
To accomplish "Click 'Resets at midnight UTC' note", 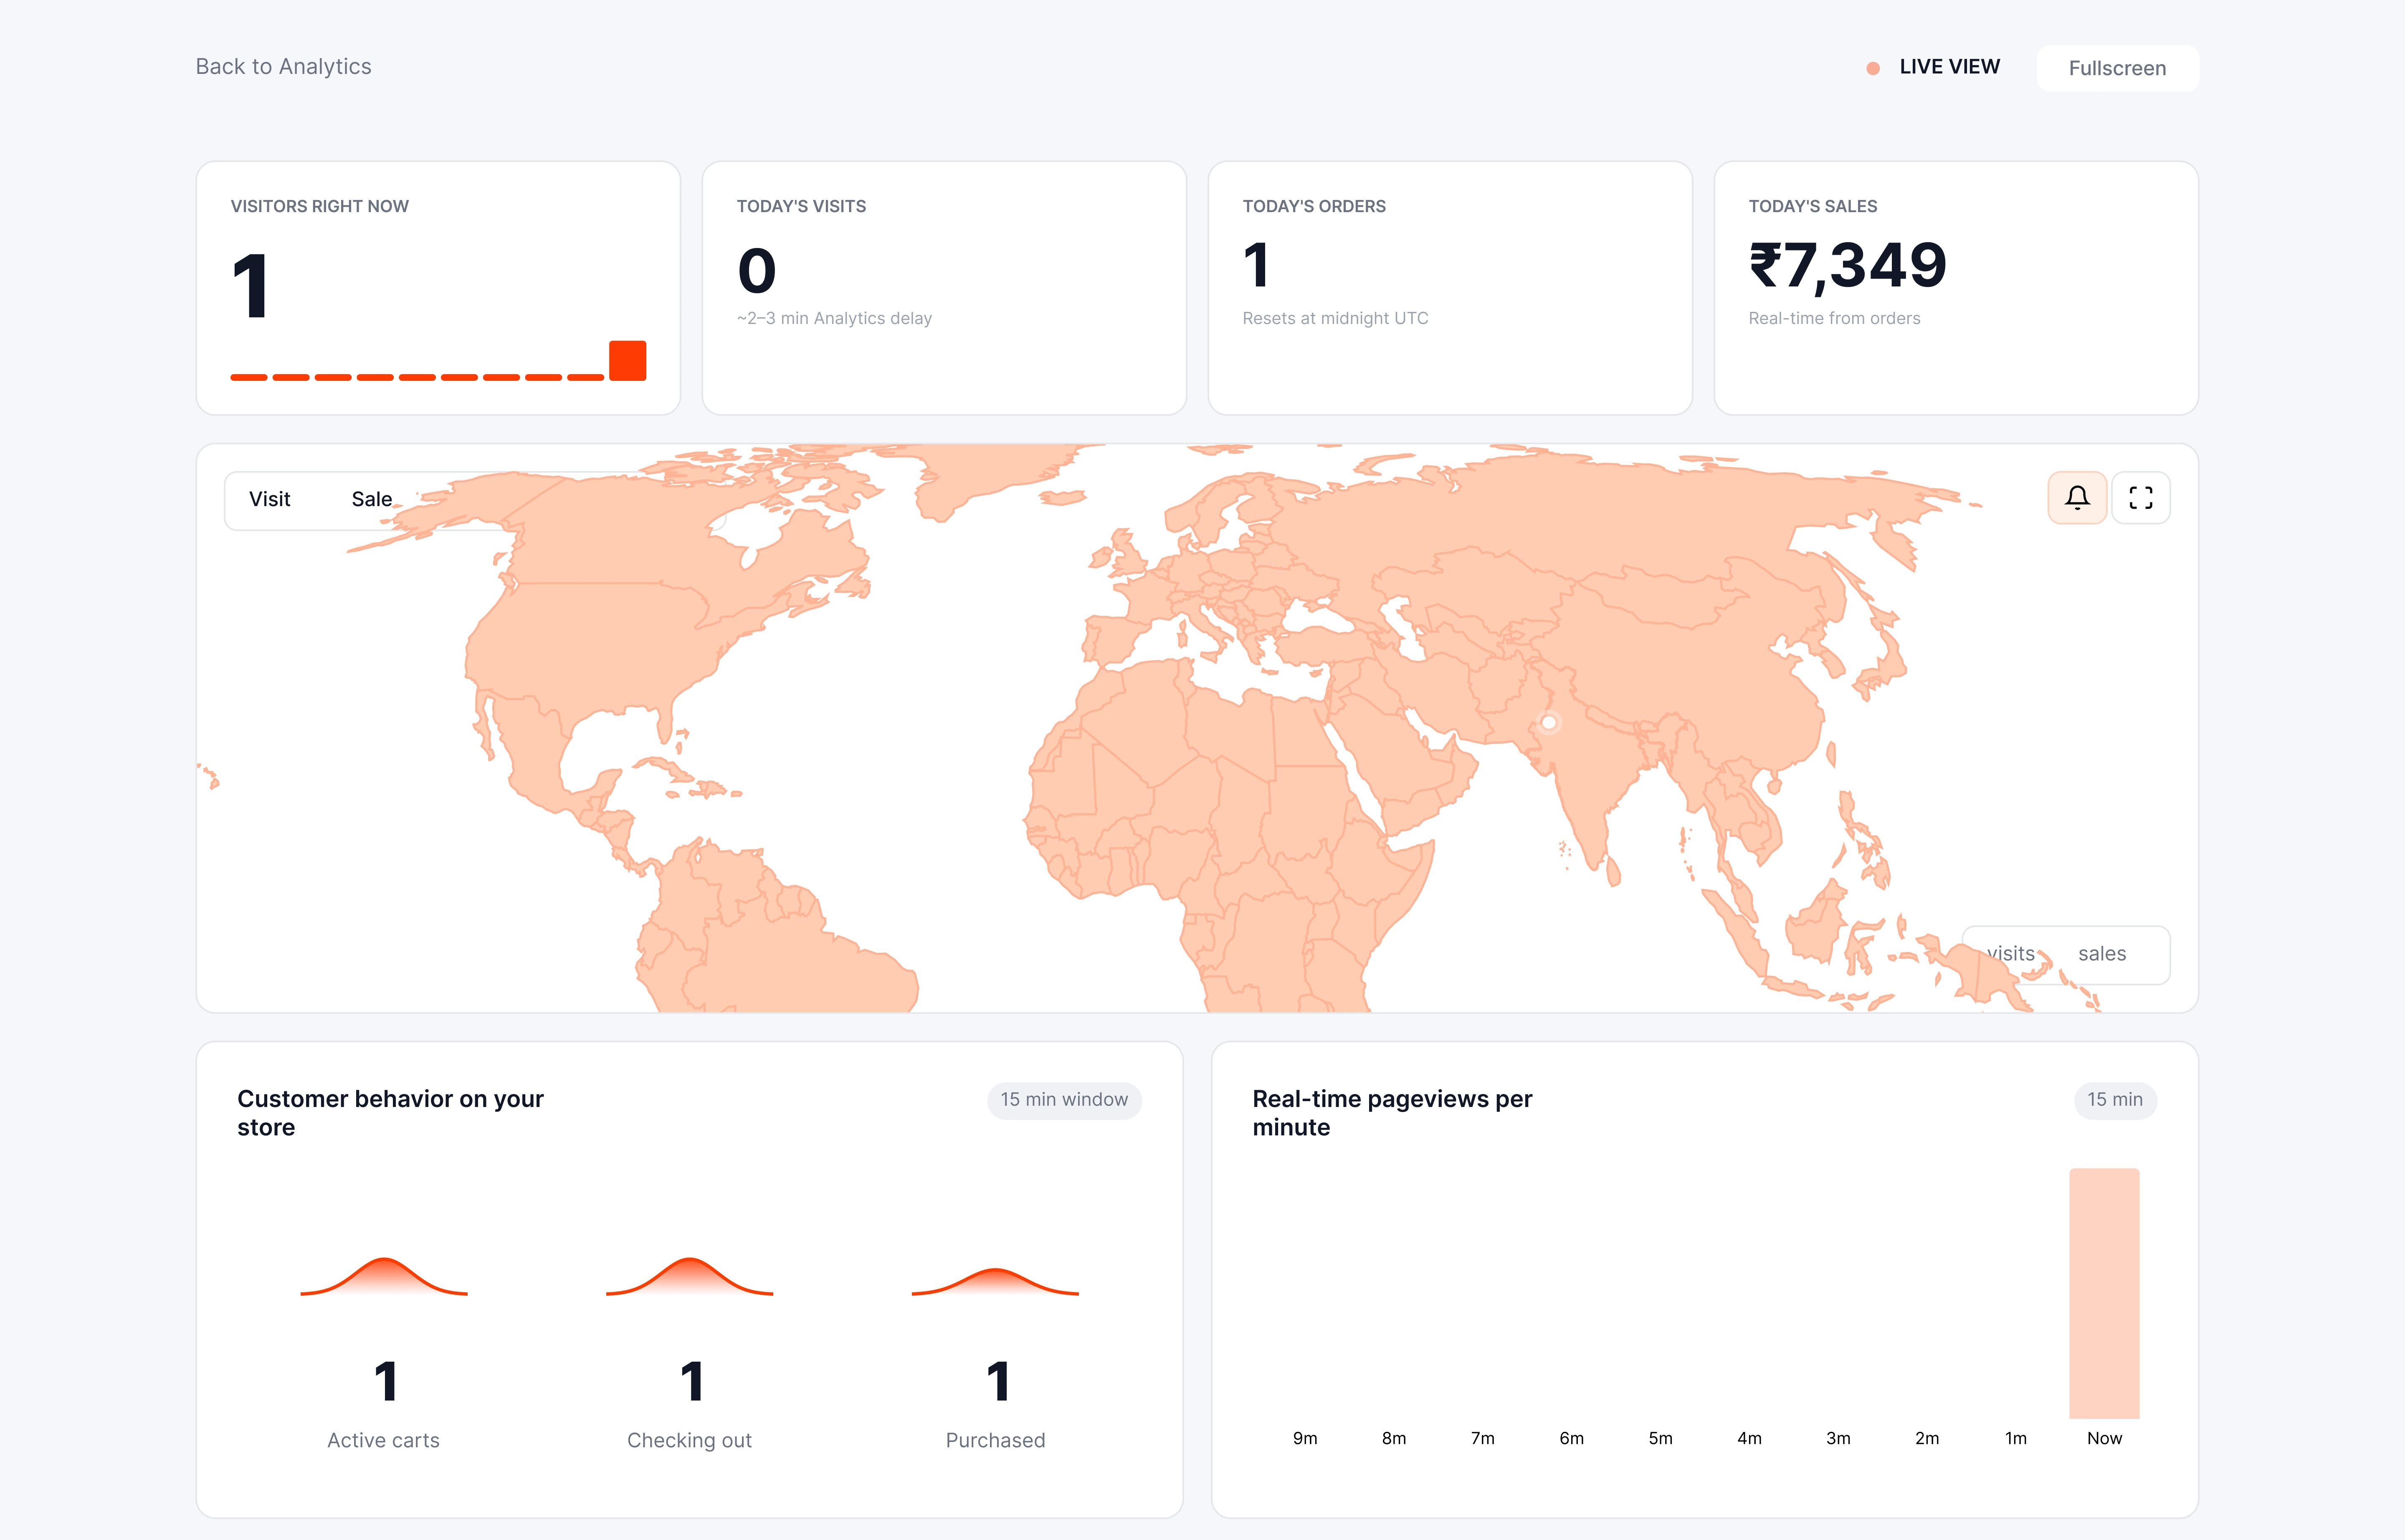I will [x=1335, y=318].
